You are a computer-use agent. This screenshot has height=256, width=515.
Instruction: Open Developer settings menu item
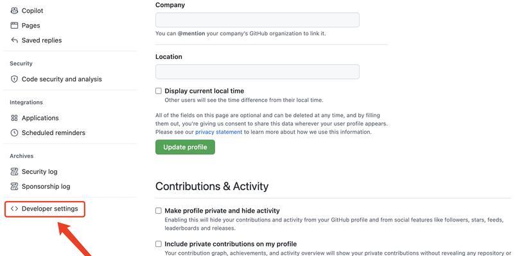(x=45, y=209)
